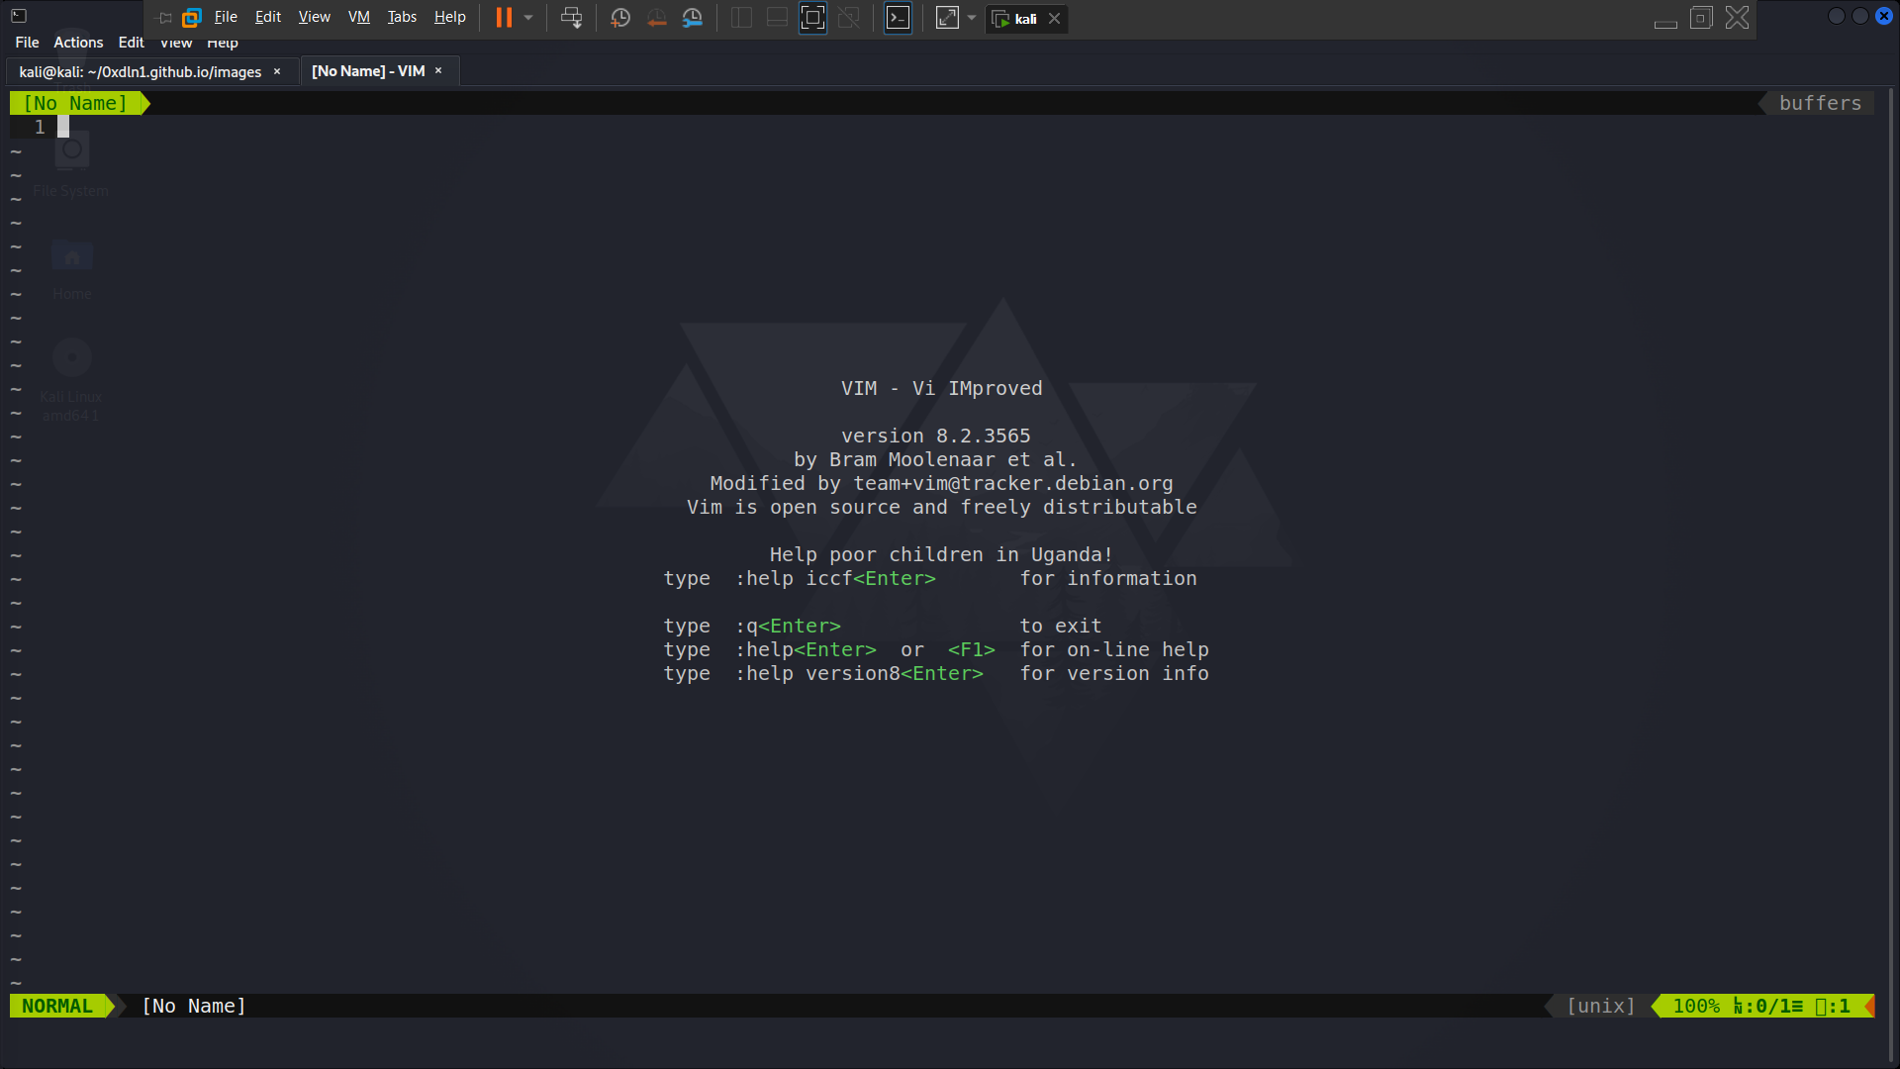1900x1069 pixels.
Task: Click the stretch guest display icon
Action: (947, 18)
